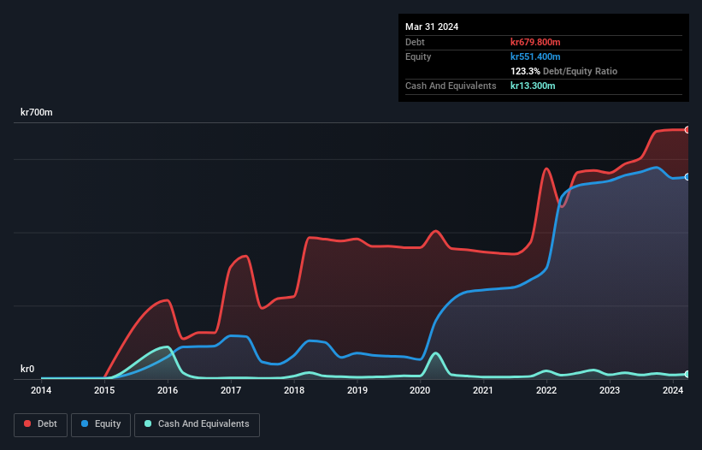Click the blue Equity endpoint marker

tap(687, 177)
